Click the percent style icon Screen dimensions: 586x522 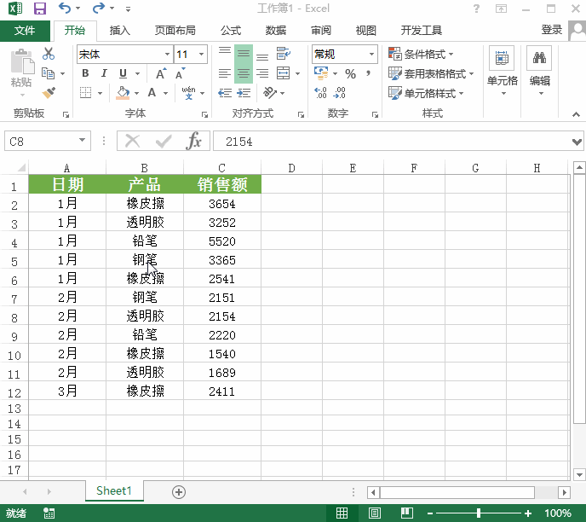pyautogui.click(x=350, y=74)
